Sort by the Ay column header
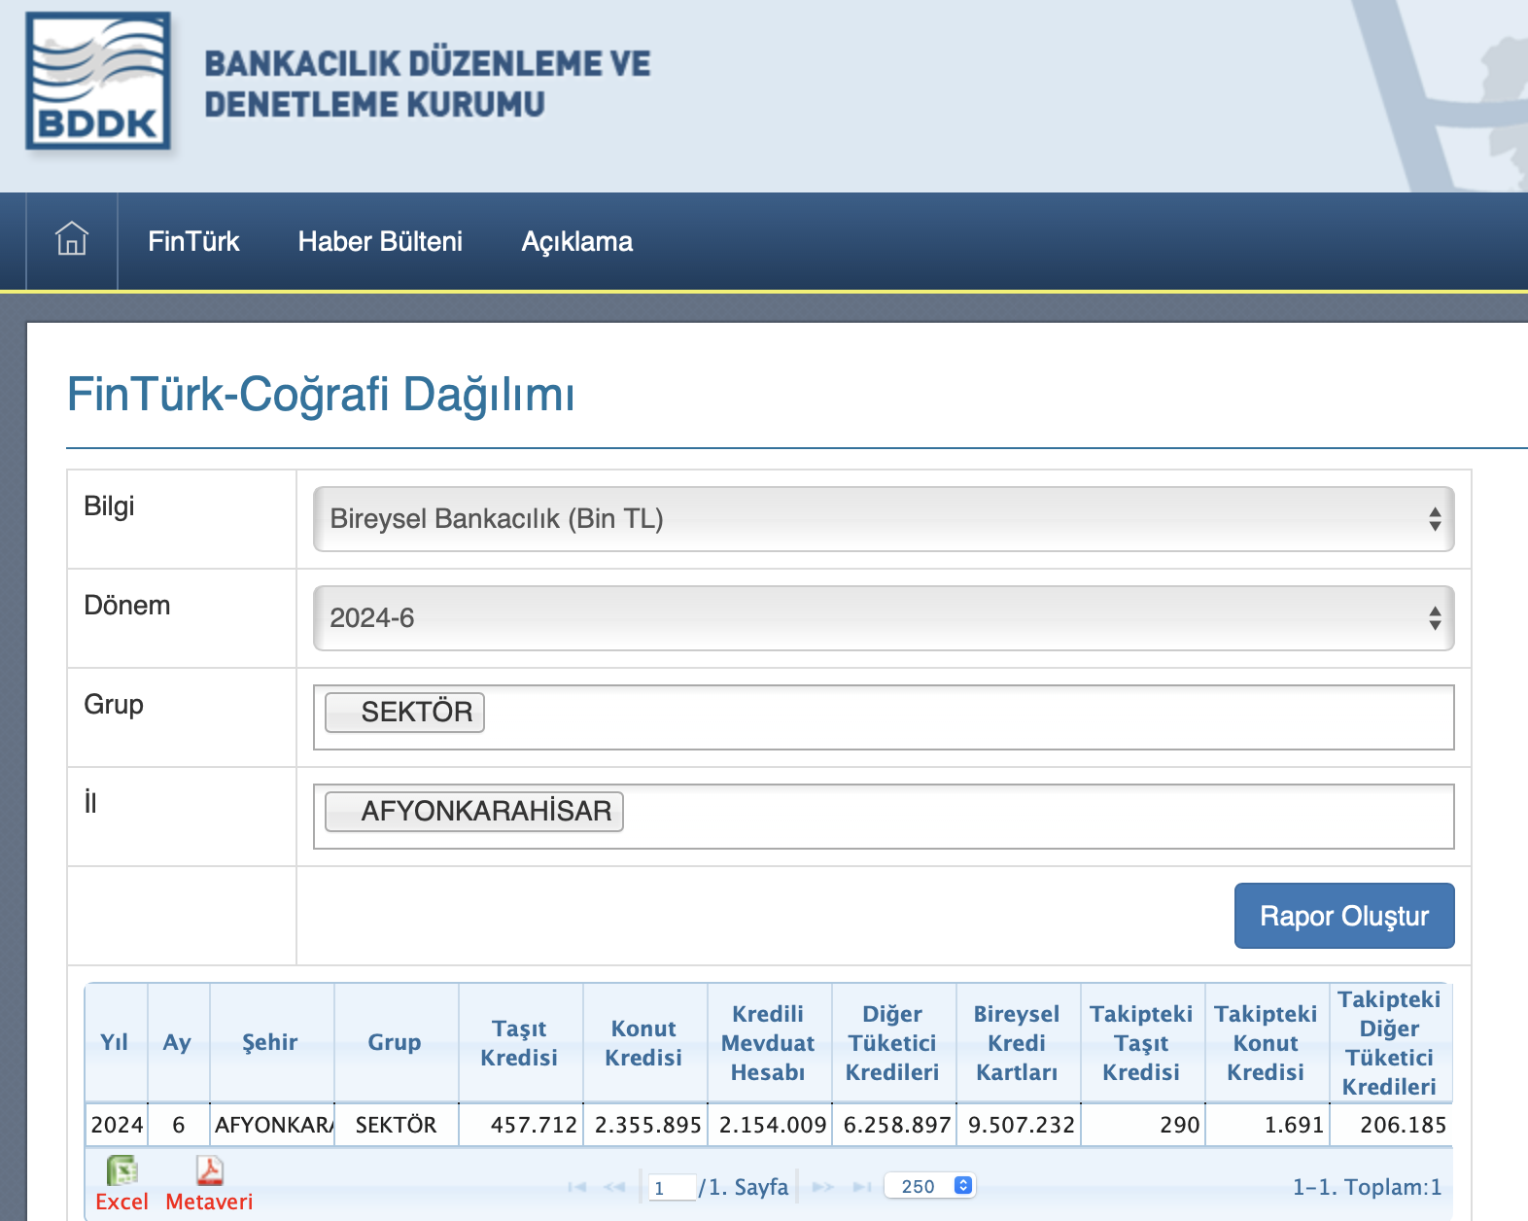 pos(177,1042)
